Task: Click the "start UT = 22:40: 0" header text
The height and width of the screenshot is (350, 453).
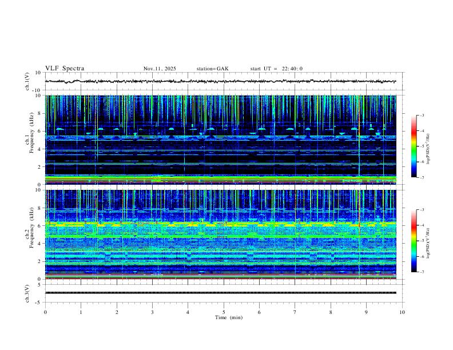Action: click(x=276, y=69)
